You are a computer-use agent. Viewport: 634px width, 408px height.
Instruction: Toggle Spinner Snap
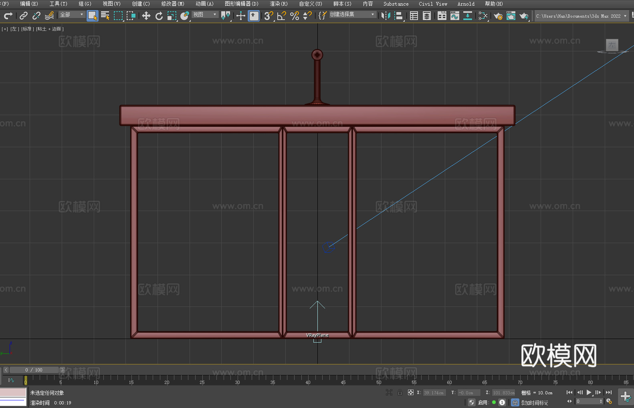click(x=307, y=16)
